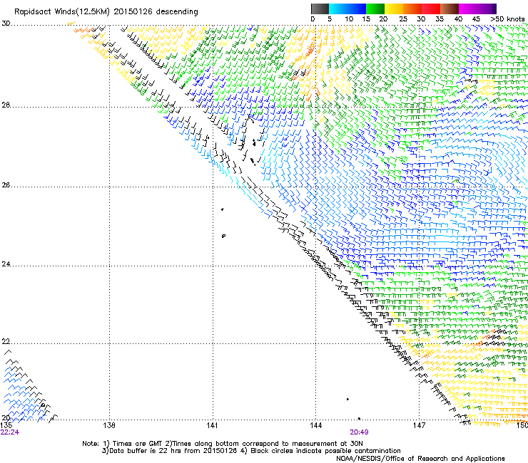Click the purple 22:24 pass time
The width and height of the screenshot is (528, 463).
click(10, 432)
